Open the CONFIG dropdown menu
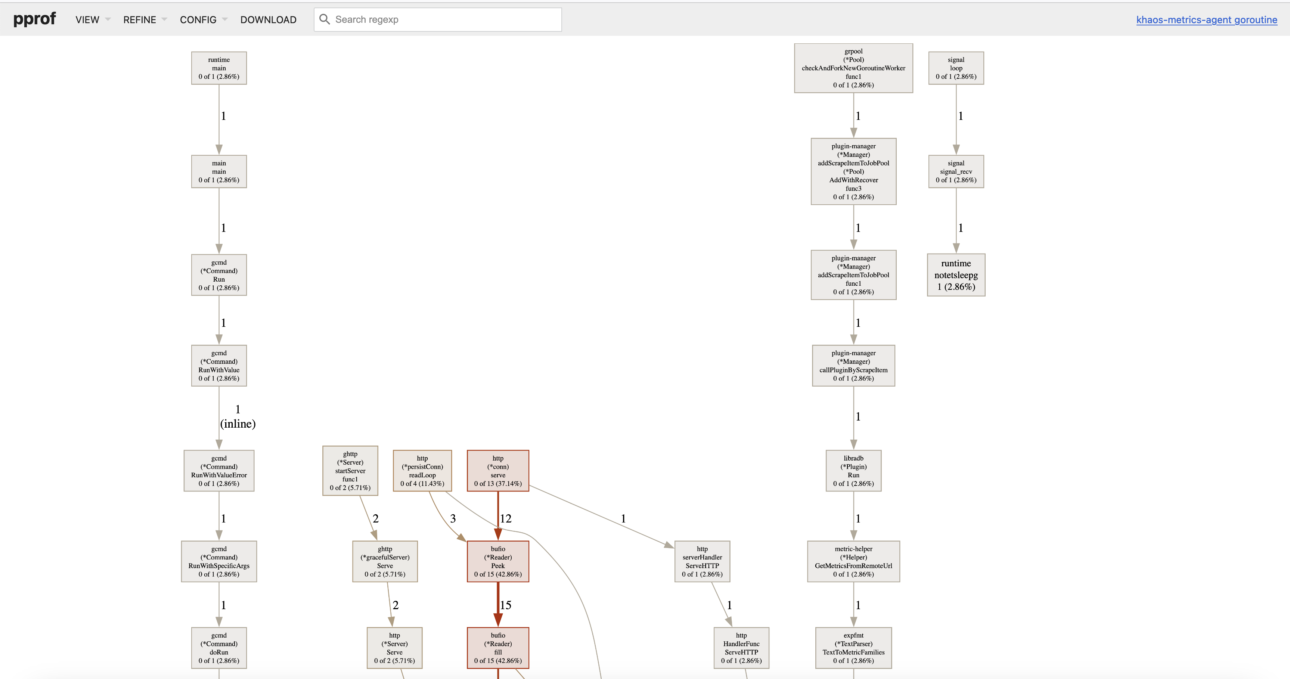 click(203, 19)
